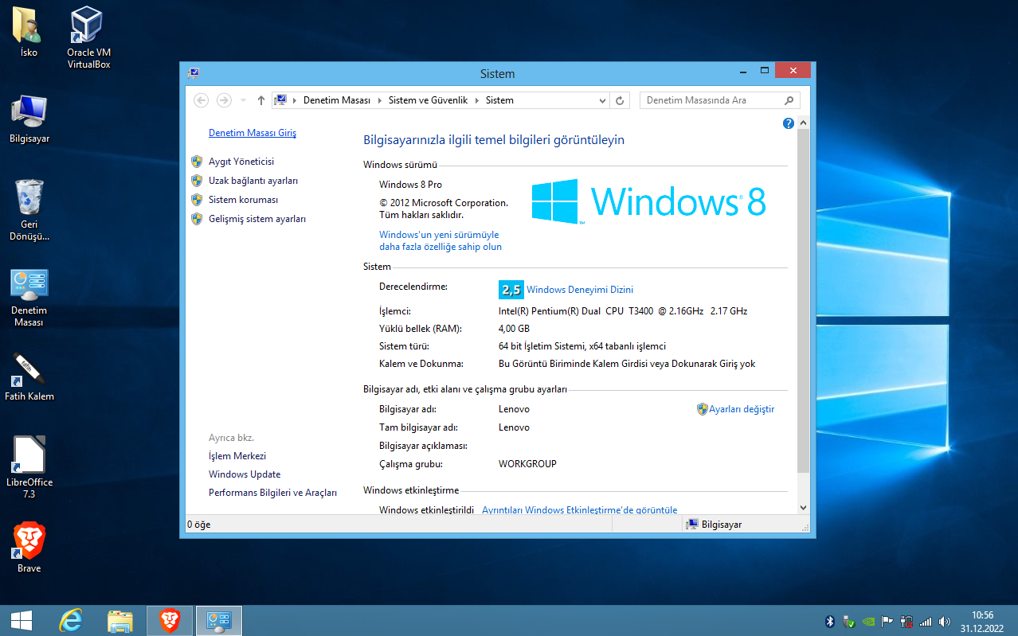Open the Windows Start button
The width and height of the screenshot is (1018, 636).
[x=22, y=620]
